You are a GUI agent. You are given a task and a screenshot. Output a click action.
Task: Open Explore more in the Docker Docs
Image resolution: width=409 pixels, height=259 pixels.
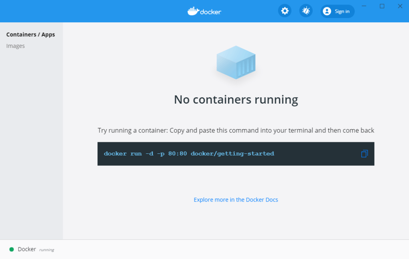tap(236, 200)
